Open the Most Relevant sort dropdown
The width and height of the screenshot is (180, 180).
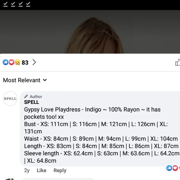point(25,80)
